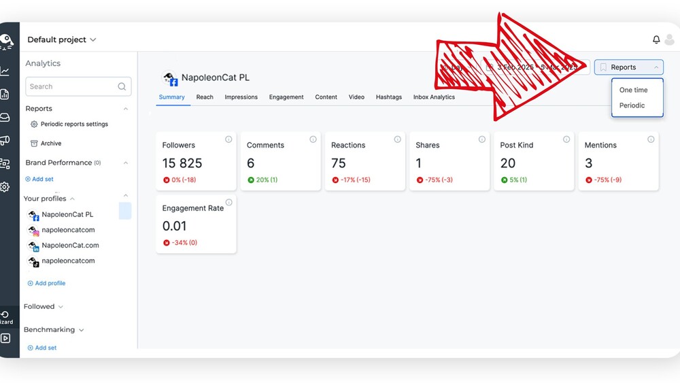Image resolution: width=680 pixels, height=383 pixels.
Task: Select NapoleonCat.com LinkedIn profile
Action: pos(63,246)
